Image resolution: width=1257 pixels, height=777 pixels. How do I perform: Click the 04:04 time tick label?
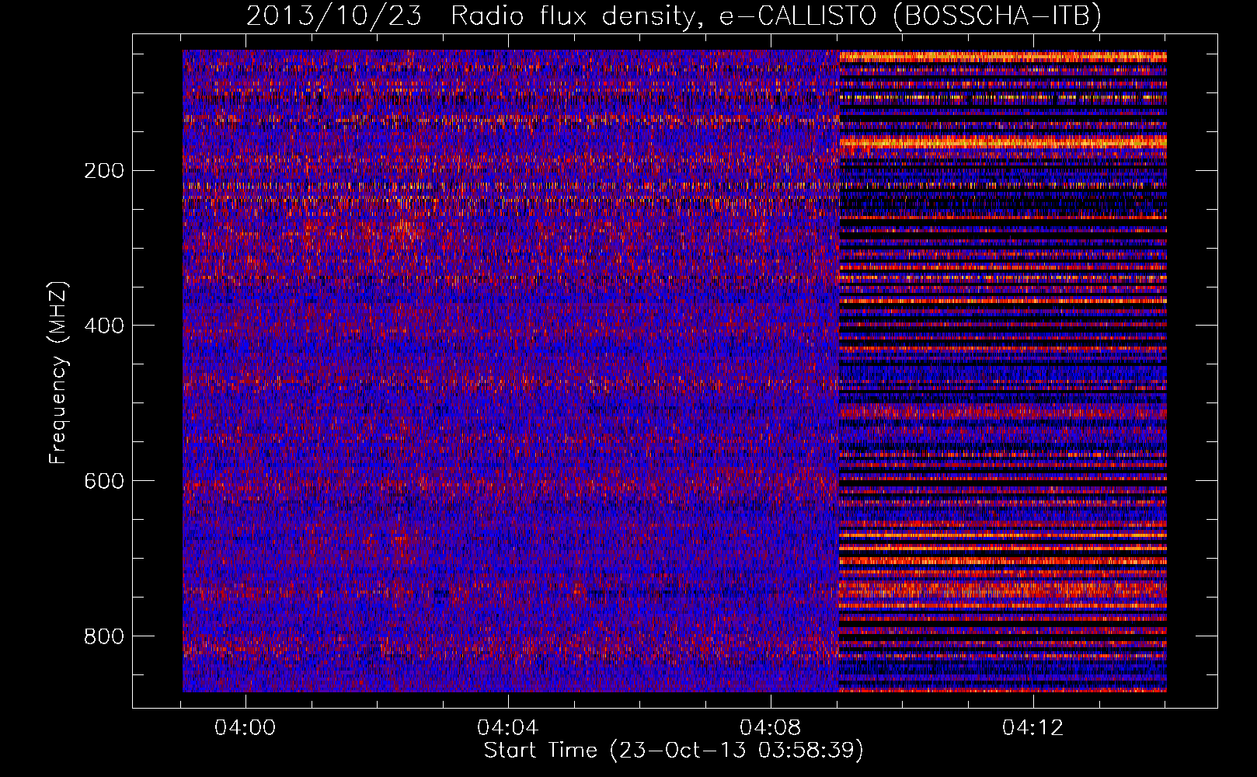(508, 728)
